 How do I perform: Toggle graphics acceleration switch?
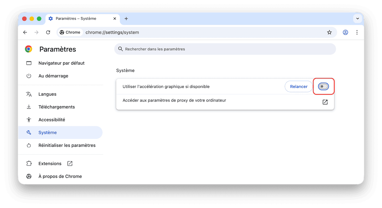coord(323,87)
